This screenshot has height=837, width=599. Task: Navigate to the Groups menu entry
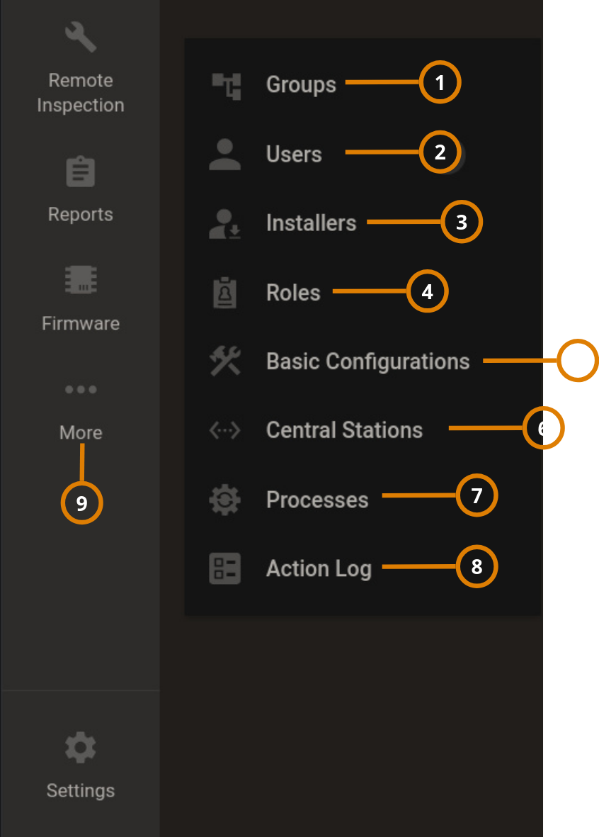click(300, 84)
